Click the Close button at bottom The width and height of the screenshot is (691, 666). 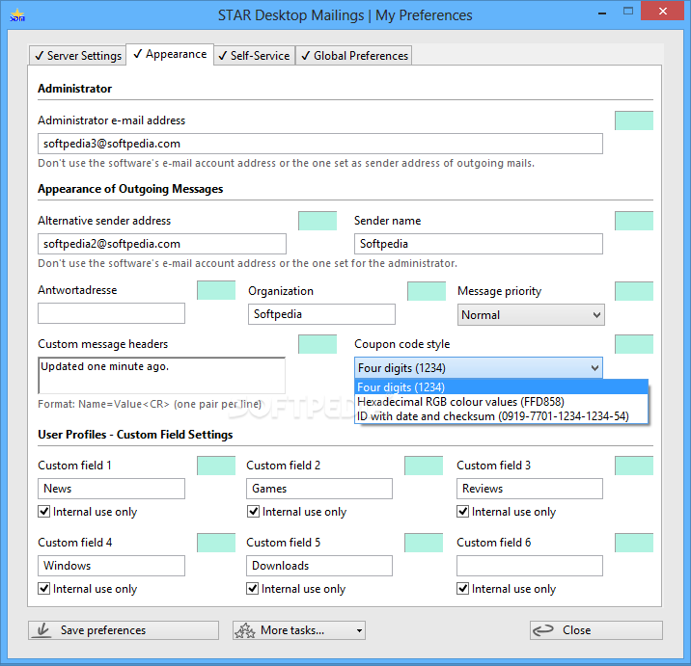click(596, 630)
